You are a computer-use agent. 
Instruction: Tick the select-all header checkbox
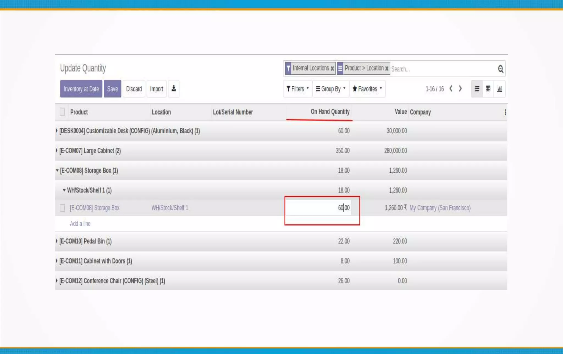pos(62,112)
